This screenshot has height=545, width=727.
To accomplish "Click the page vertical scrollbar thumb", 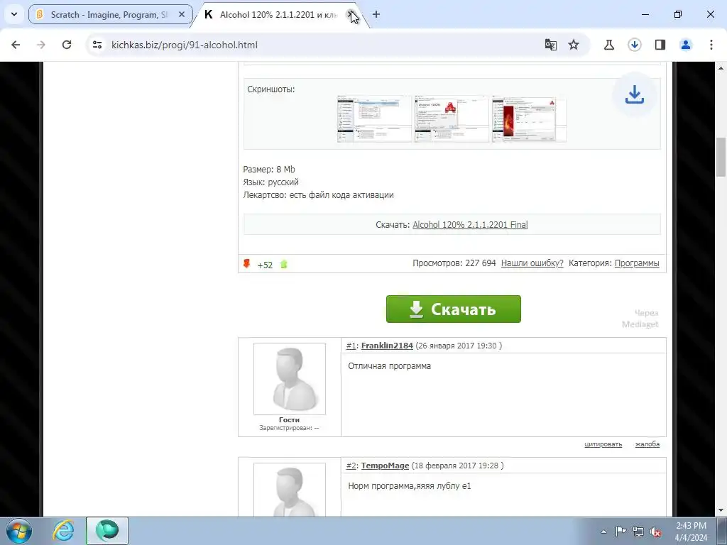I will click(x=721, y=157).
